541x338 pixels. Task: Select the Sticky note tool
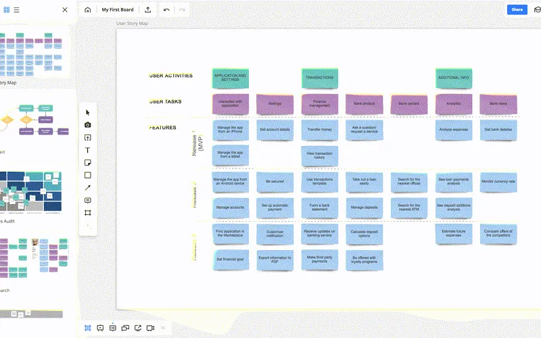coord(88,162)
